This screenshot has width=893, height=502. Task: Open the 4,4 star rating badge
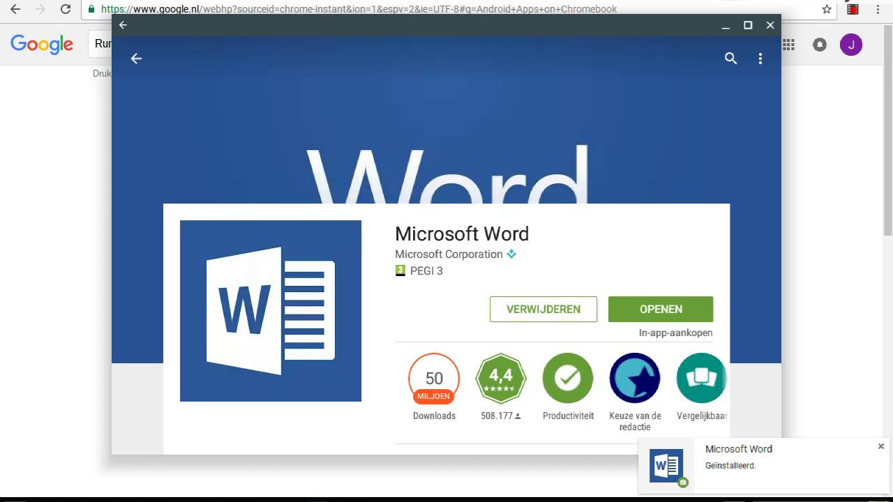(501, 387)
